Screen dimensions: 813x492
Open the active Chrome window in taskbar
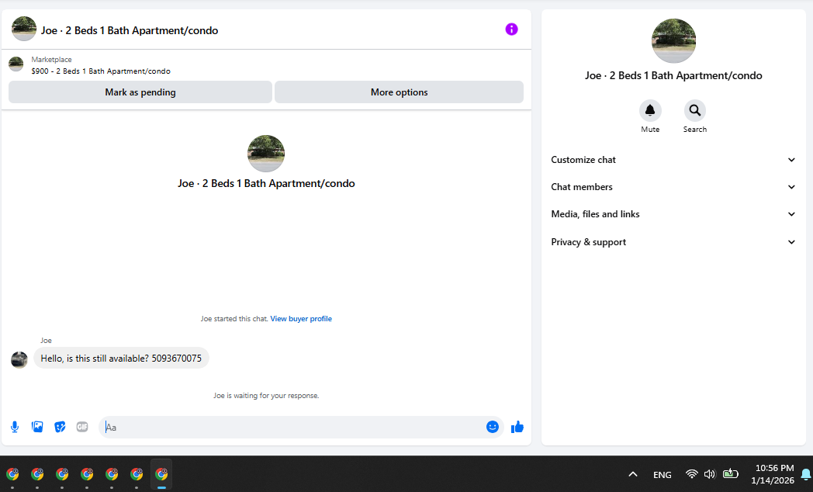click(161, 474)
